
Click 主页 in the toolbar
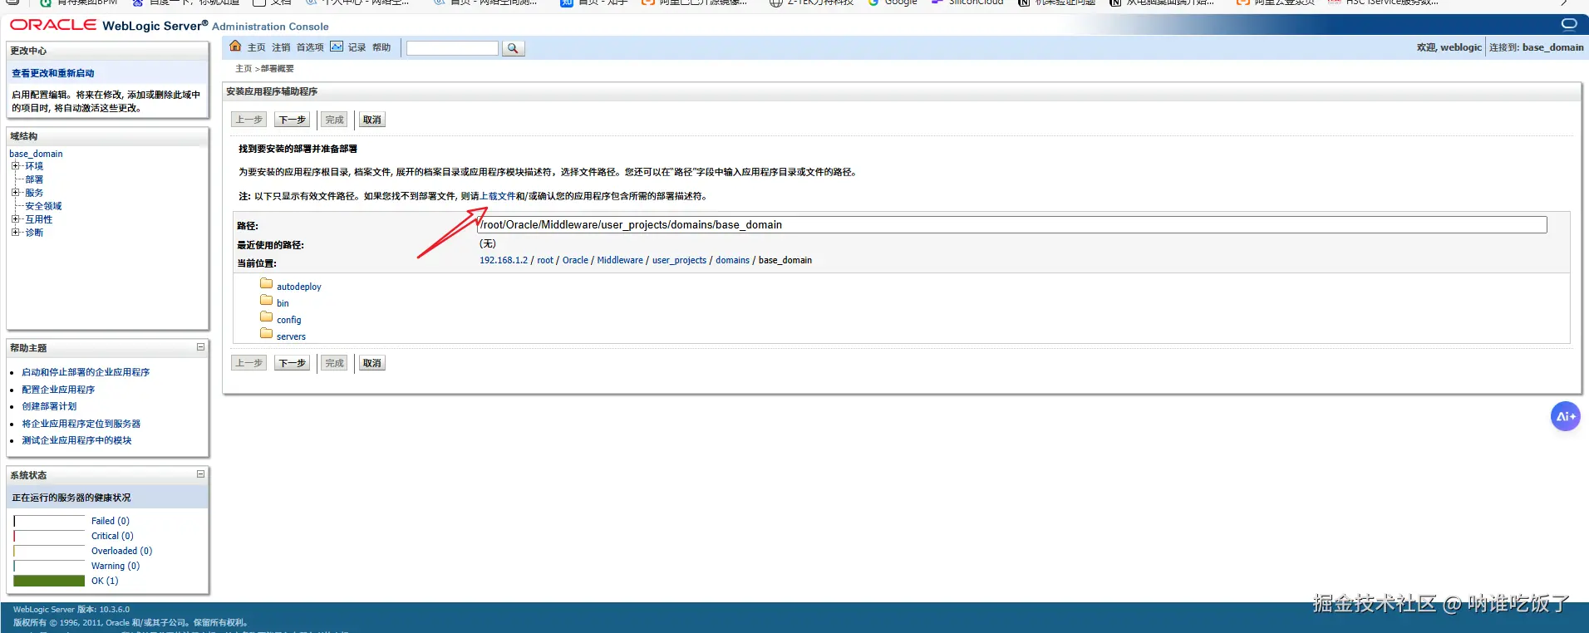point(256,47)
